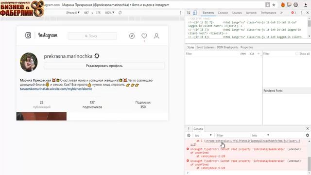This screenshot has width=311, height=175.
Task: Open profile settings gear next to username
Action: [x=97, y=56]
